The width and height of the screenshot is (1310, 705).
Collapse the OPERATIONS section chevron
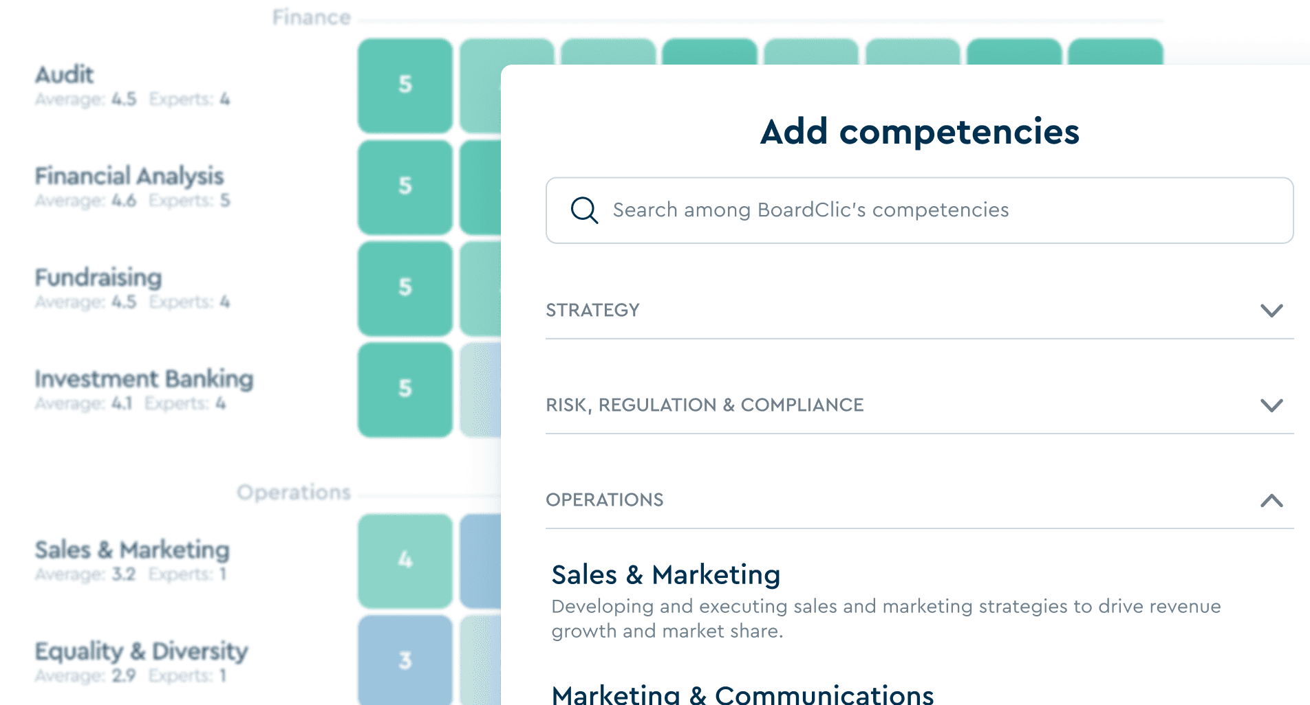pos(1271,500)
